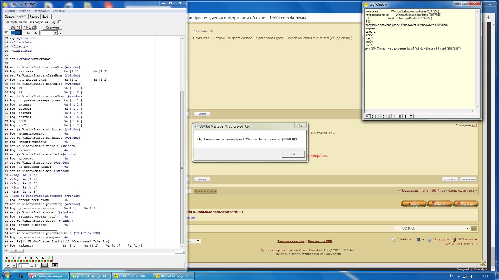Click the blue and black color swatch
The width and height of the screenshot is (499, 280).
click(16, 33)
